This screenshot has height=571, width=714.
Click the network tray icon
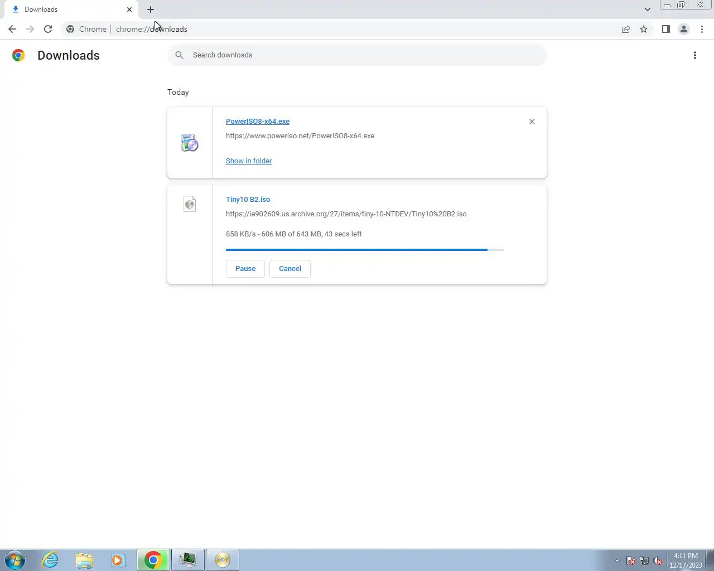tap(644, 560)
